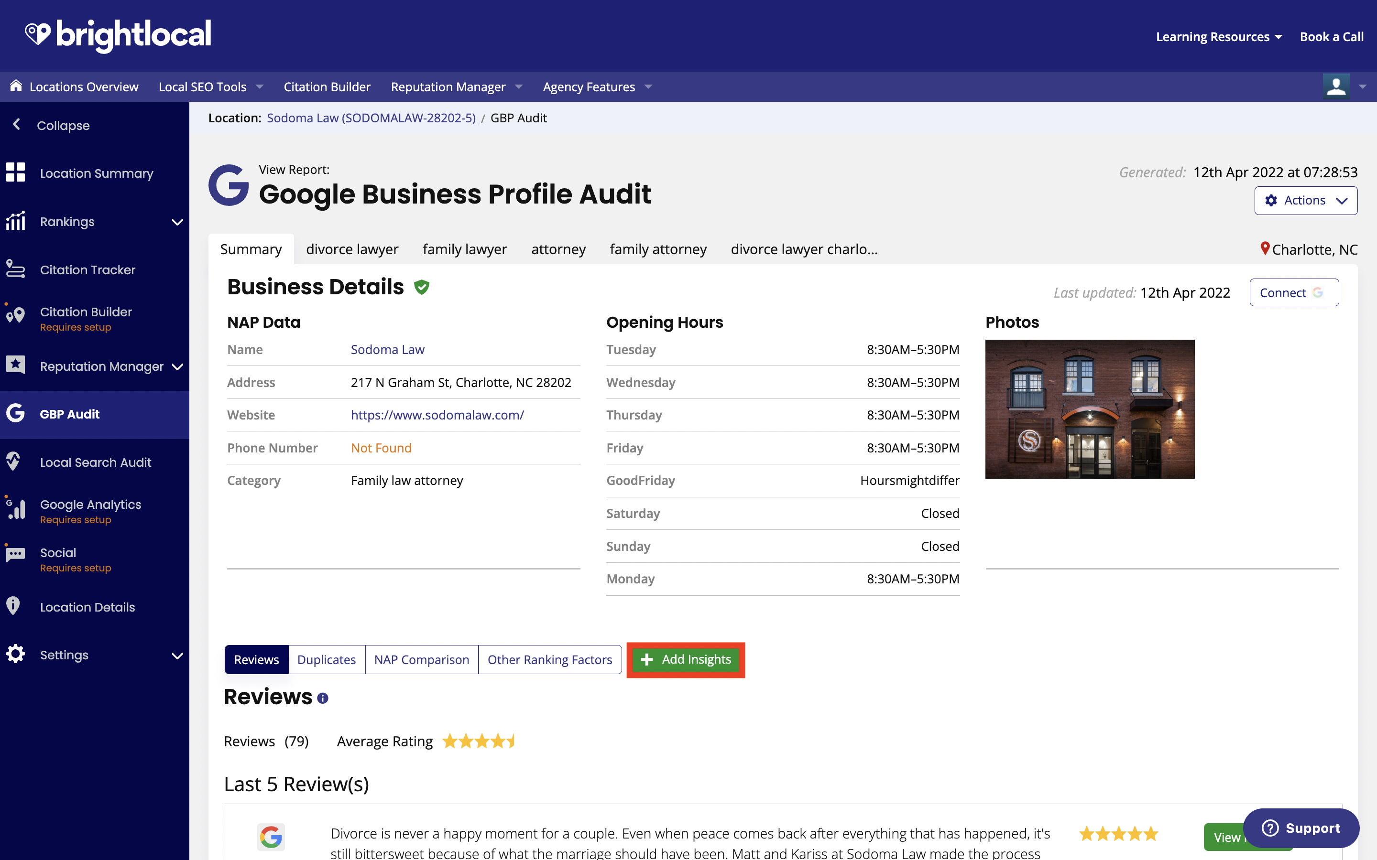Screen dimensions: 1377x860
Task: Click the Location Summary grid icon
Action: click(x=16, y=172)
